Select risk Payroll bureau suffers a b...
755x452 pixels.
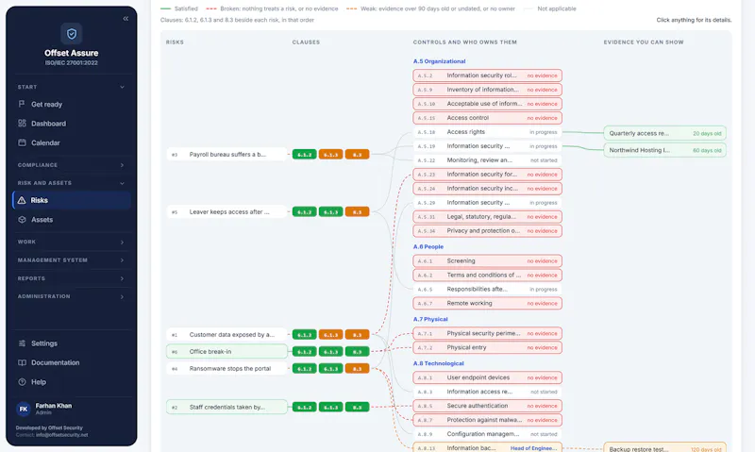coord(226,155)
